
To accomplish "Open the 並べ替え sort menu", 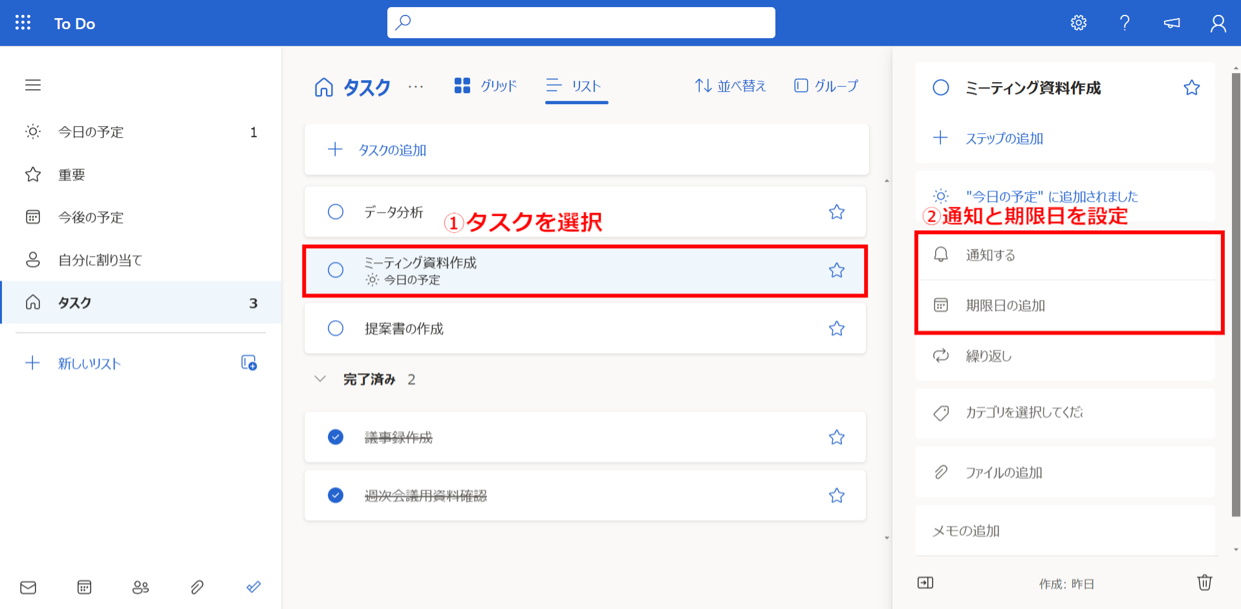I will pos(729,85).
